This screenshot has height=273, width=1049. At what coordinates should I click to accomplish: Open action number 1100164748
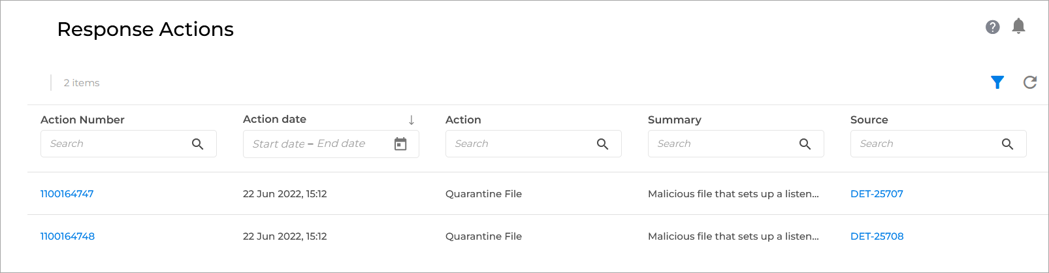[x=68, y=236]
